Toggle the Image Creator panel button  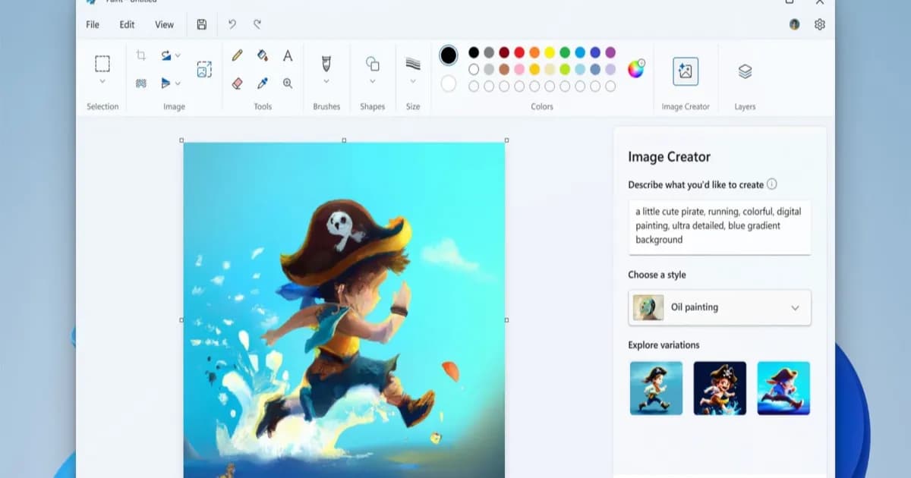(686, 71)
